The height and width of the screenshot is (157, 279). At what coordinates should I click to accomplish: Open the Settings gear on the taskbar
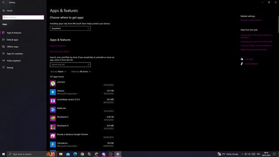click(x=118, y=154)
